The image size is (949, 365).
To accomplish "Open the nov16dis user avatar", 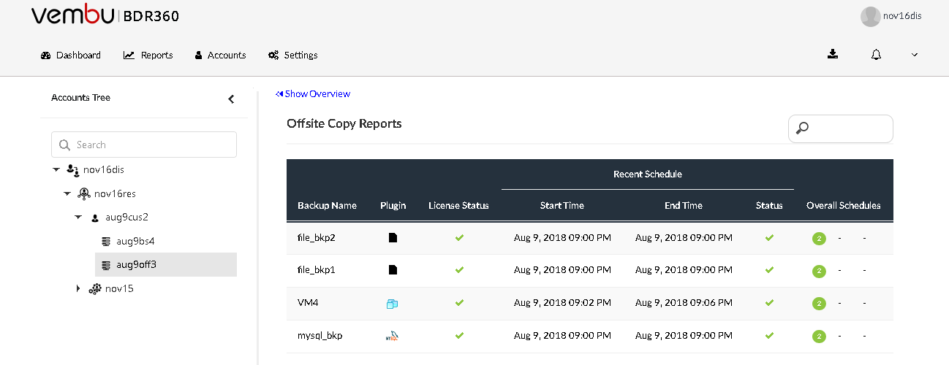I will (x=870, y=17).
